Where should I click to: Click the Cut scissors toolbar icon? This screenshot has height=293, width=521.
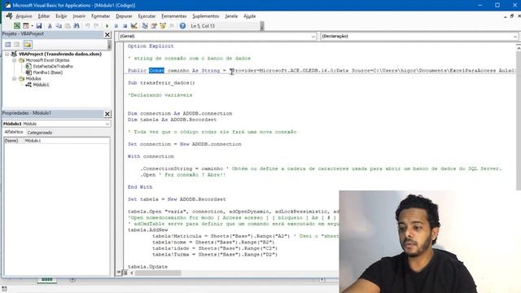pyautogui.click(x=50, y=26)
